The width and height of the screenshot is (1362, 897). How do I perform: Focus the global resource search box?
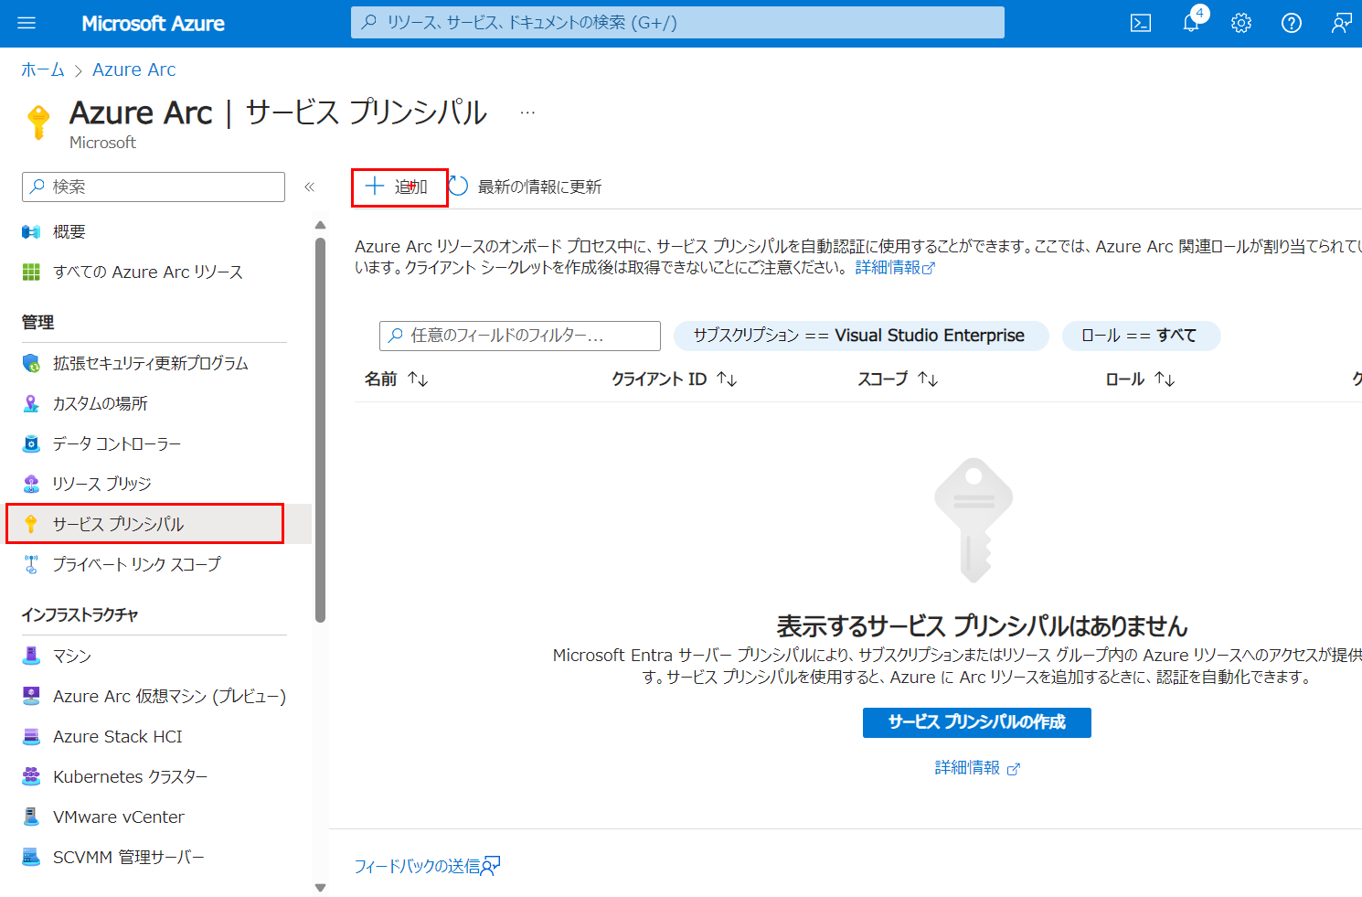pos(677,23)
